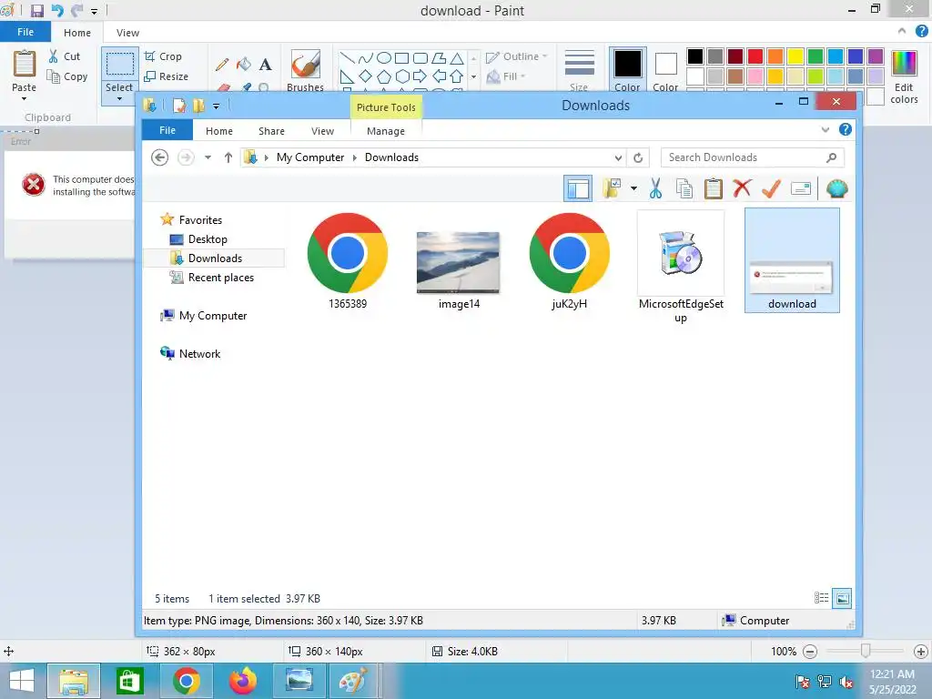The height and width of the screenshot is (699, 932).
Task: Click the red X Delete icon in Downloads
Action: [x=742, y=188]
